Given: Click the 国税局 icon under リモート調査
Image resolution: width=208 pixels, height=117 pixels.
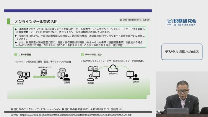Looking at the screenshot, I should tap(64, 74).
